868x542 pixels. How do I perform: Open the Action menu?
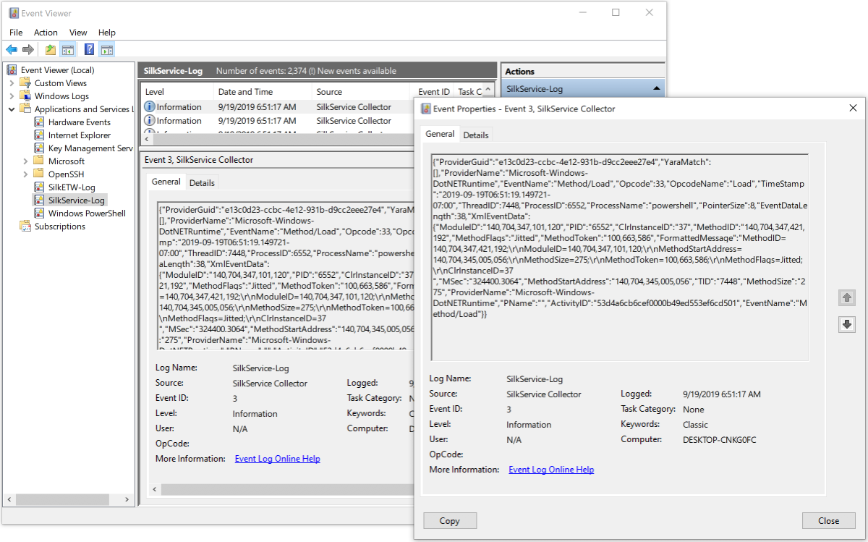46,33
